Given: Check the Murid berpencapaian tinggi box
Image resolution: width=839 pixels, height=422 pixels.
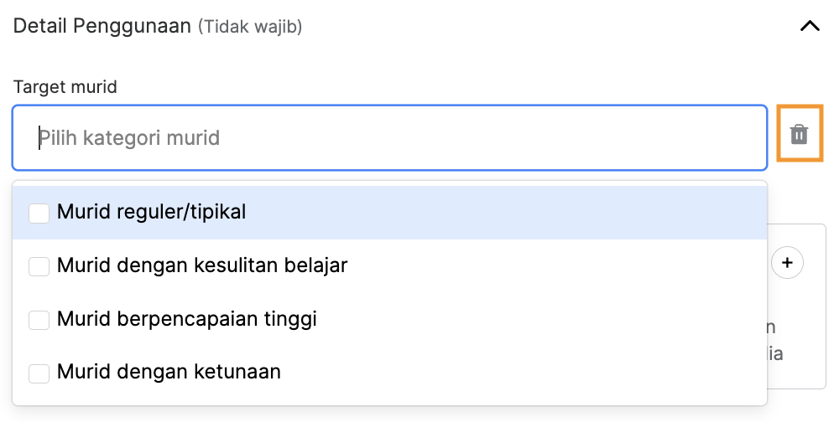Looking at the screenshot, I should pos(39,320).
